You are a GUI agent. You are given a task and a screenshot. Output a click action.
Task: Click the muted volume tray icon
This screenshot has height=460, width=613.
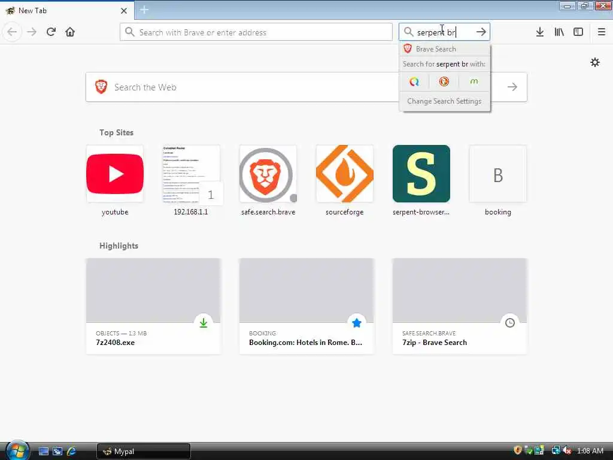coord(568,450)
